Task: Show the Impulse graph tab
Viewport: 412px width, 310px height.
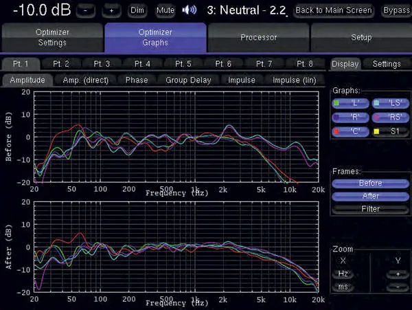Action: [242, 80]
